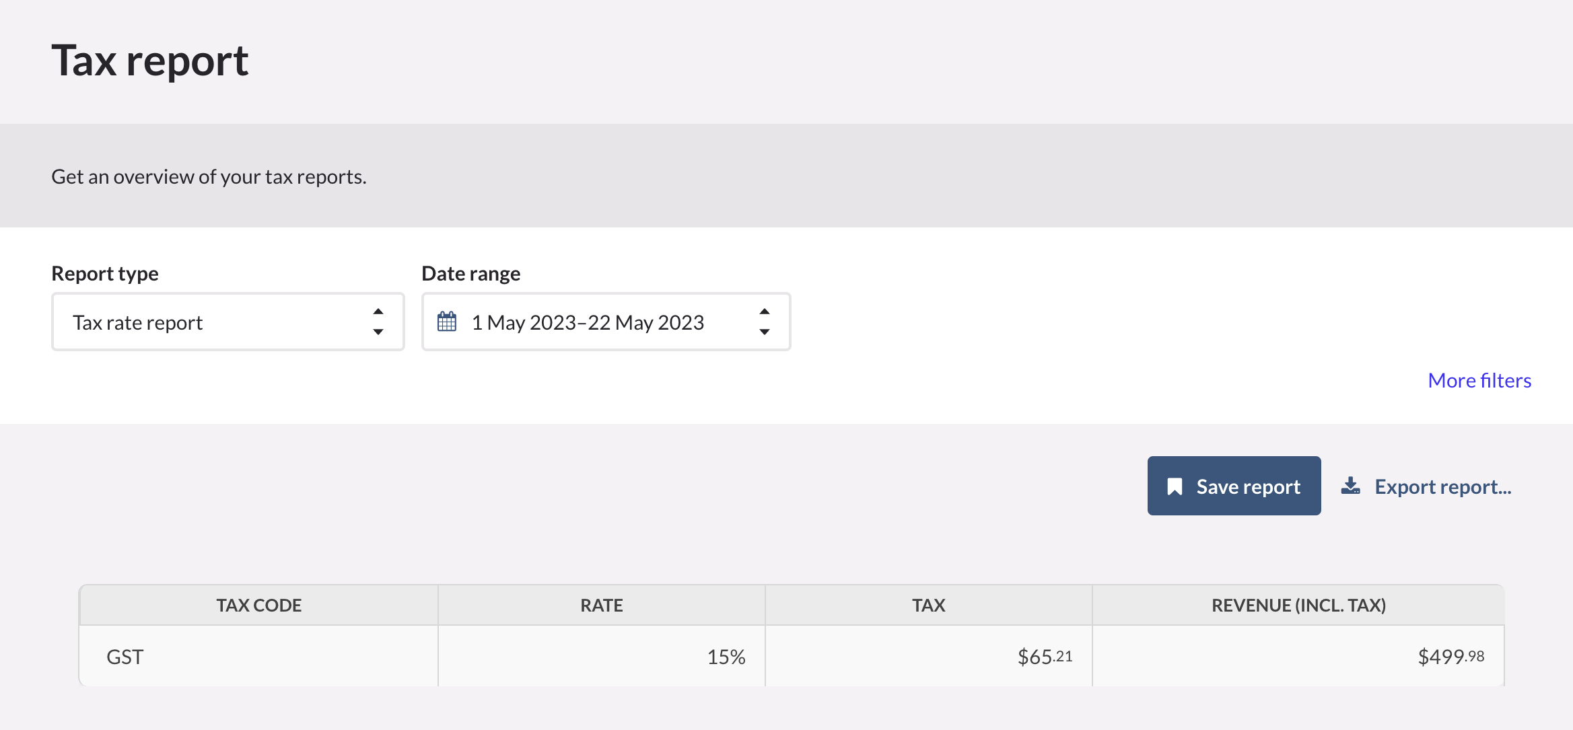The width and height of the screenshot is (1573, 730).
Task: Click the $65.21 tax amount cell
Action: click(x=929, y=657)
